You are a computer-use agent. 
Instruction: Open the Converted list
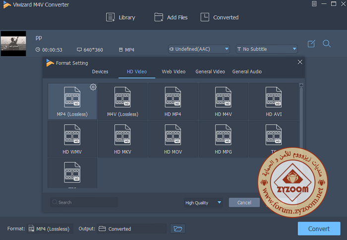(x=219, y=17)
